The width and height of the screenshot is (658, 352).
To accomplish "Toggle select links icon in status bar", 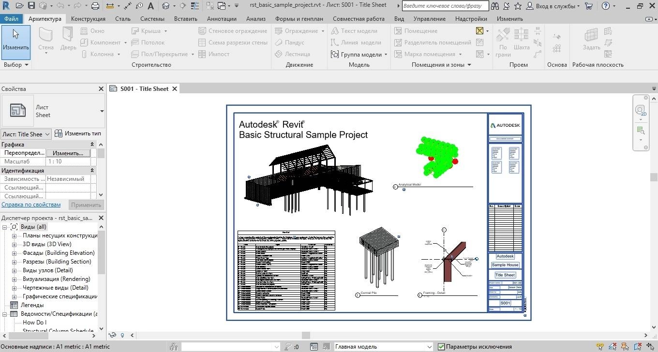I will click(600, 346).
